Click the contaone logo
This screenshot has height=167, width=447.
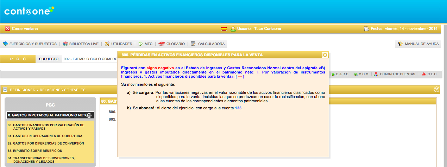(x=29, y=11)
